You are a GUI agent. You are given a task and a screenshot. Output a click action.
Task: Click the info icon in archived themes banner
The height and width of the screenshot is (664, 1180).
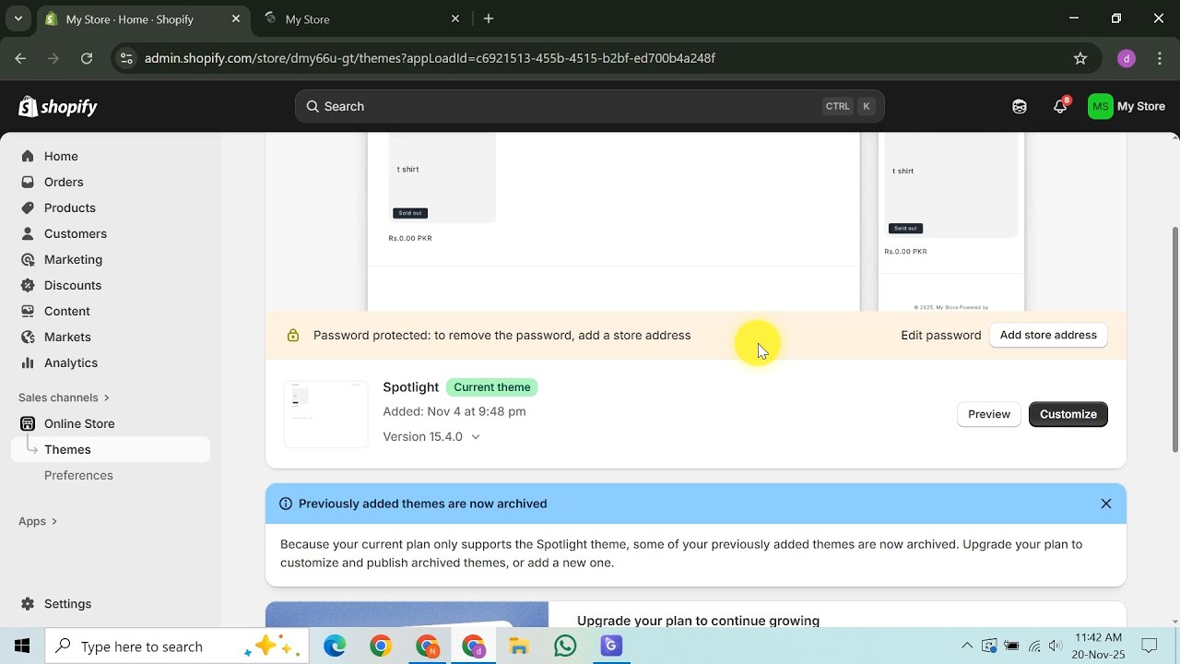point(286,504)
